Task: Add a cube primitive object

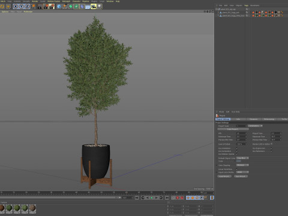Action: tap(59, 7)
